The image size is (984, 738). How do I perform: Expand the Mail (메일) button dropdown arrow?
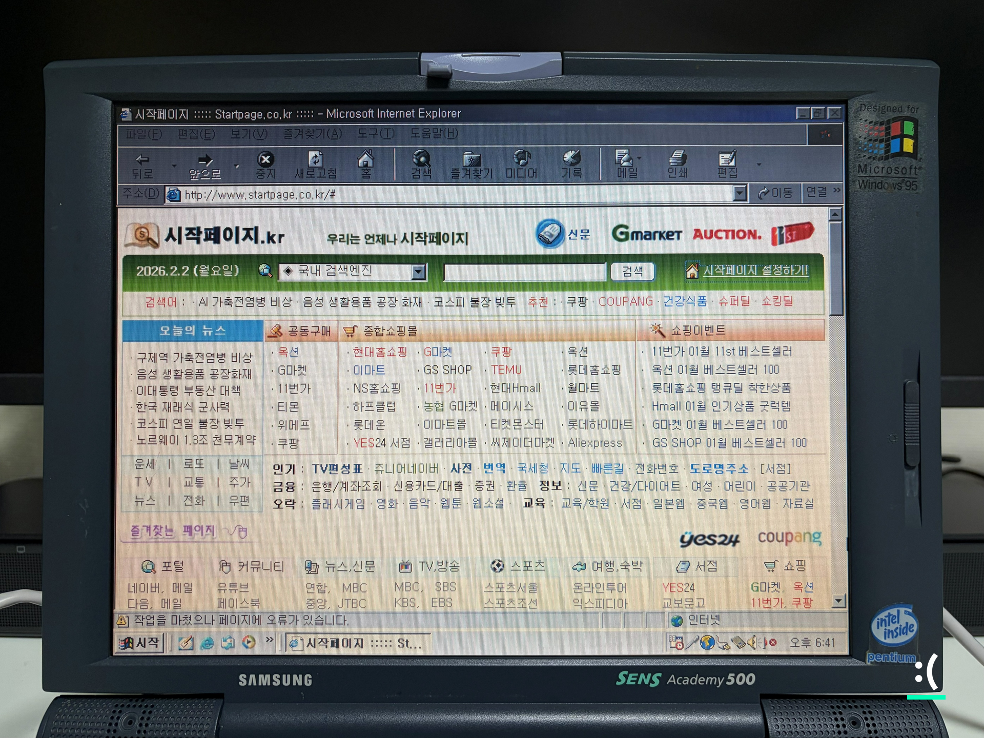tap(640, 159)
